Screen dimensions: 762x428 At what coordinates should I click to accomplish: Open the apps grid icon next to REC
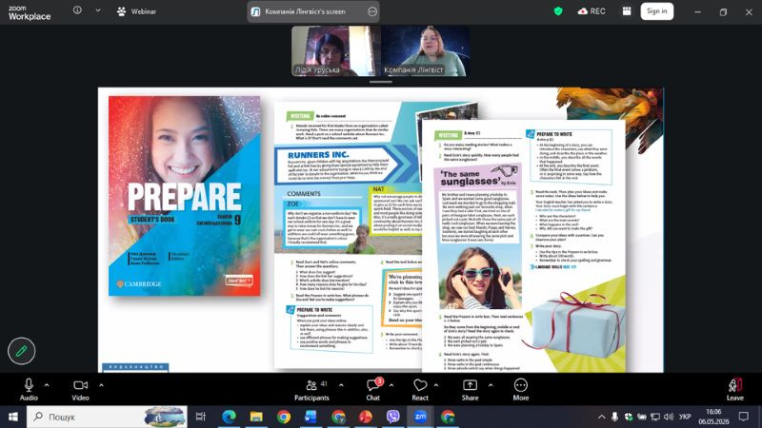pyautogui.click(x=627, y=11)
